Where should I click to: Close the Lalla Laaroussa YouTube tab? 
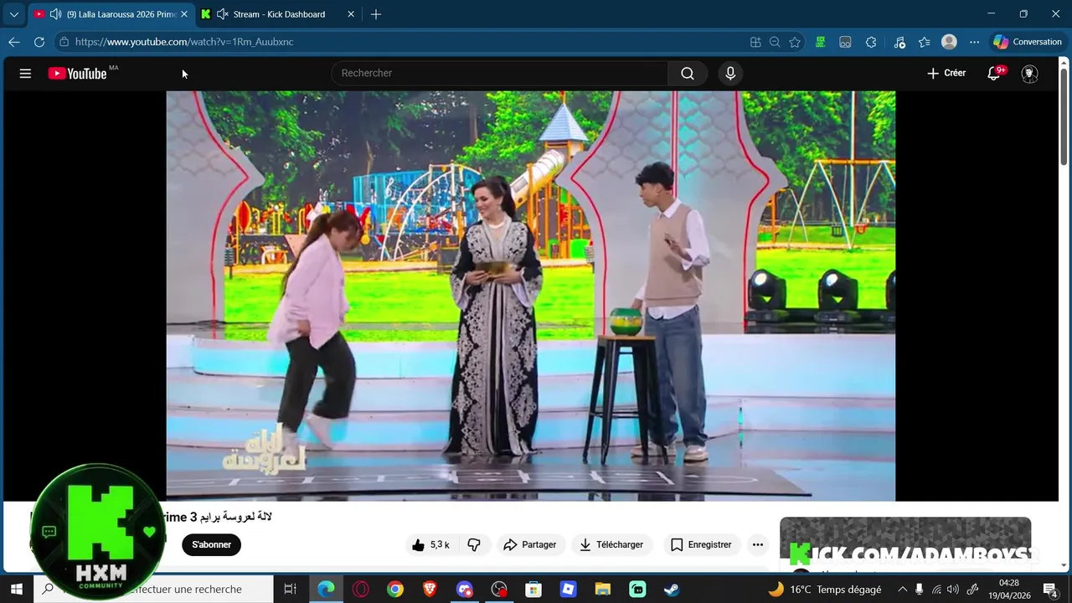tap(184, 14)
